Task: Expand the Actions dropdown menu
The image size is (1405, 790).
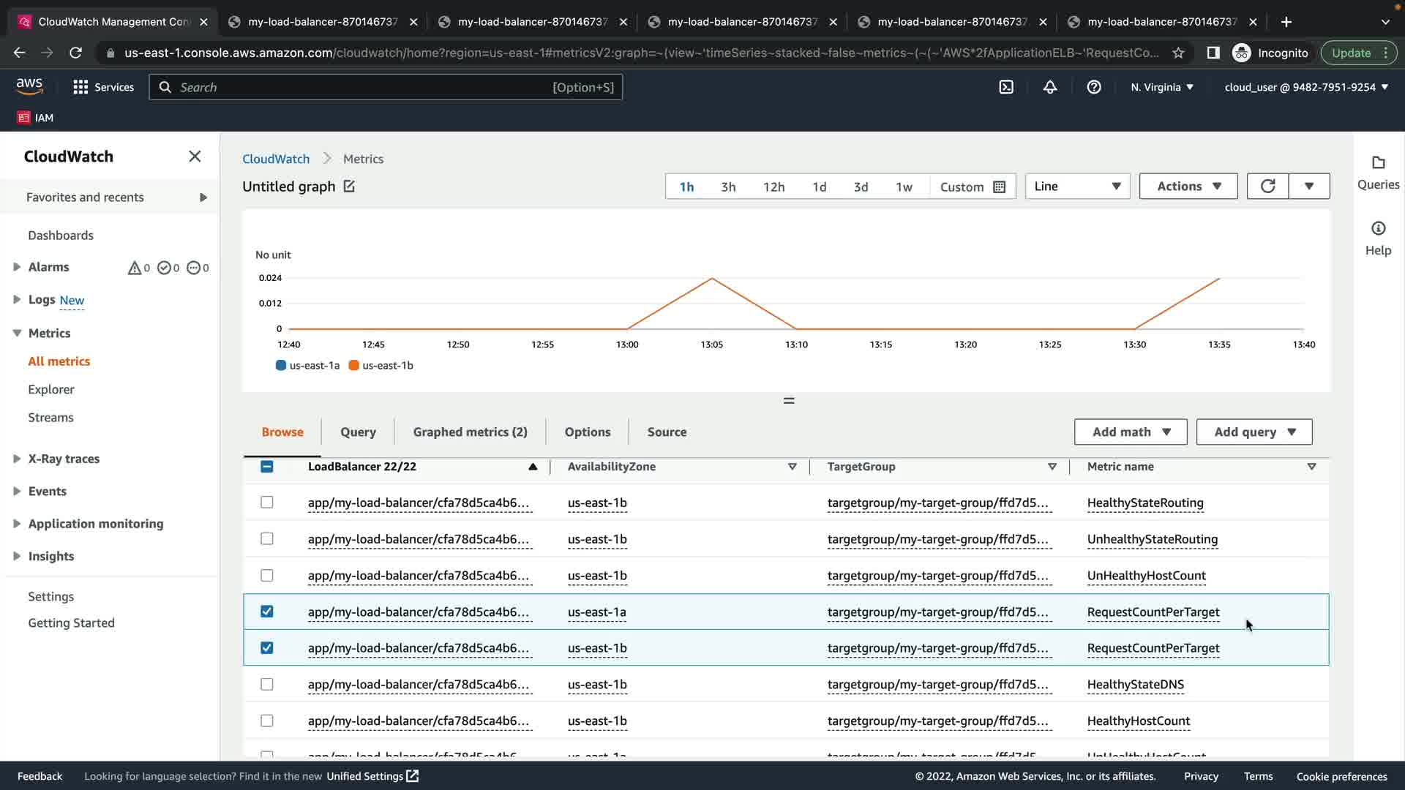Action: pos(1188,187)
